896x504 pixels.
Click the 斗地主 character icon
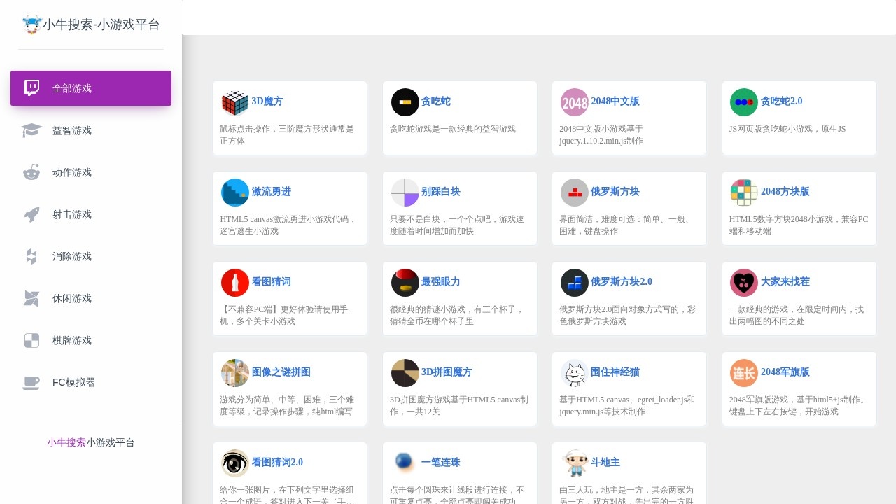click(574, 463)
